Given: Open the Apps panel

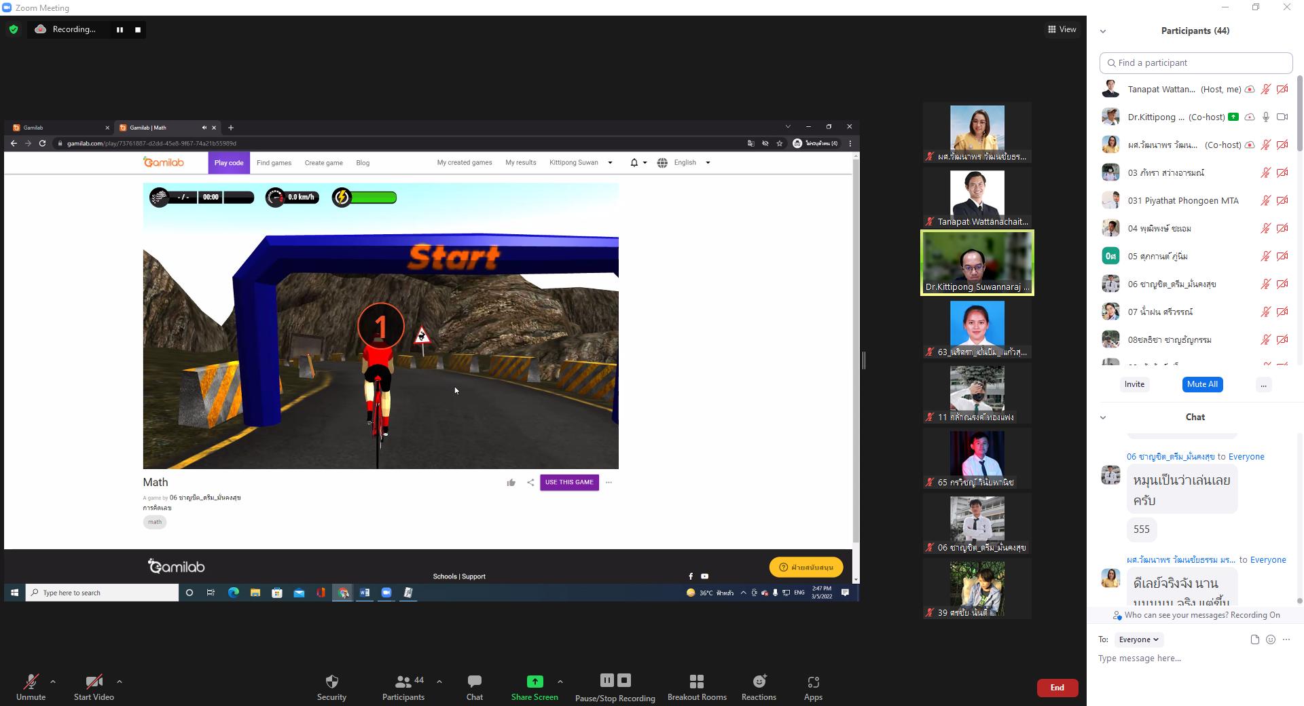Looking at the screenshot, I should 813,687.
